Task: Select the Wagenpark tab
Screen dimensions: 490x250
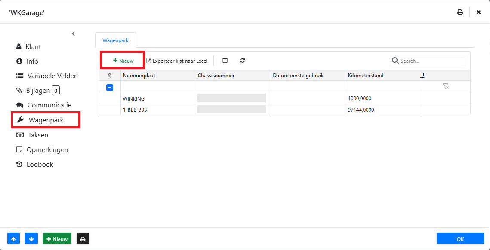Action: [115, 40]
